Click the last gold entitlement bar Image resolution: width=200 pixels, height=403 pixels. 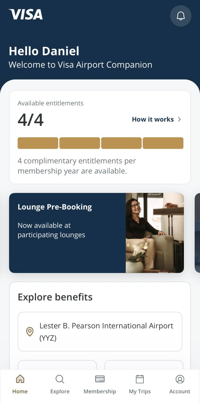pyautogui.click(x=163, y=143)
